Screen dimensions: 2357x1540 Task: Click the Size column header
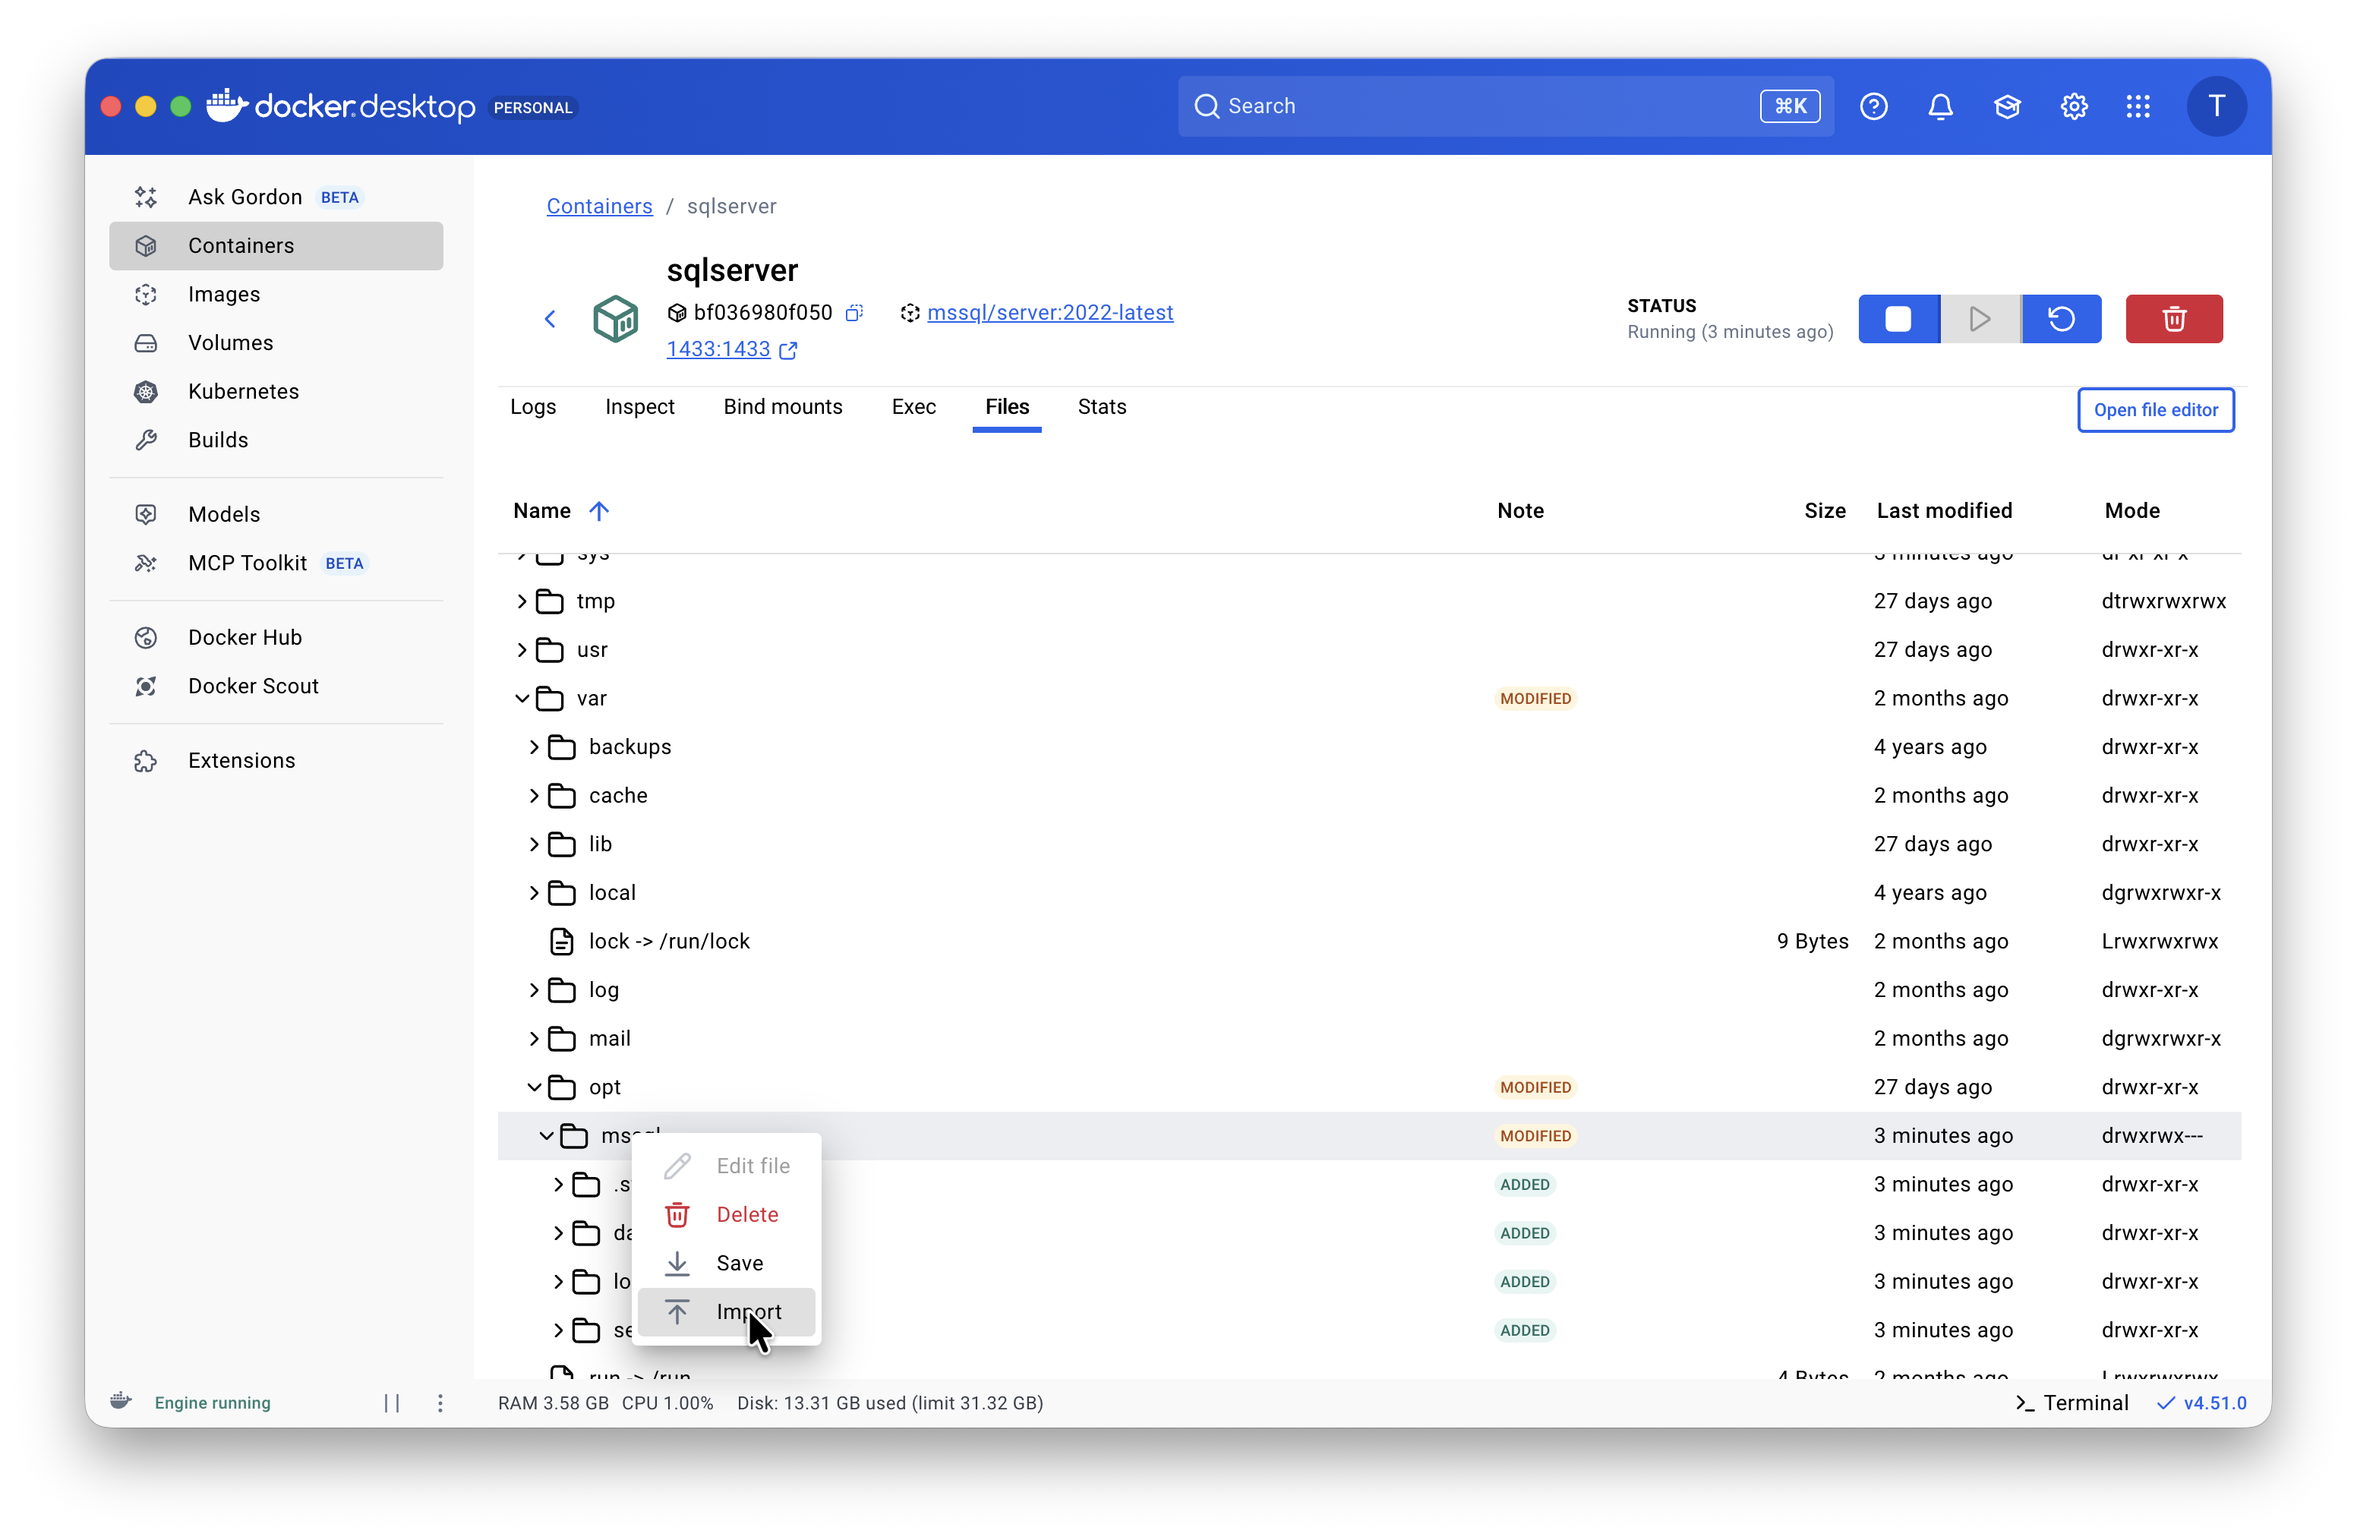[x=1824, y=511]
